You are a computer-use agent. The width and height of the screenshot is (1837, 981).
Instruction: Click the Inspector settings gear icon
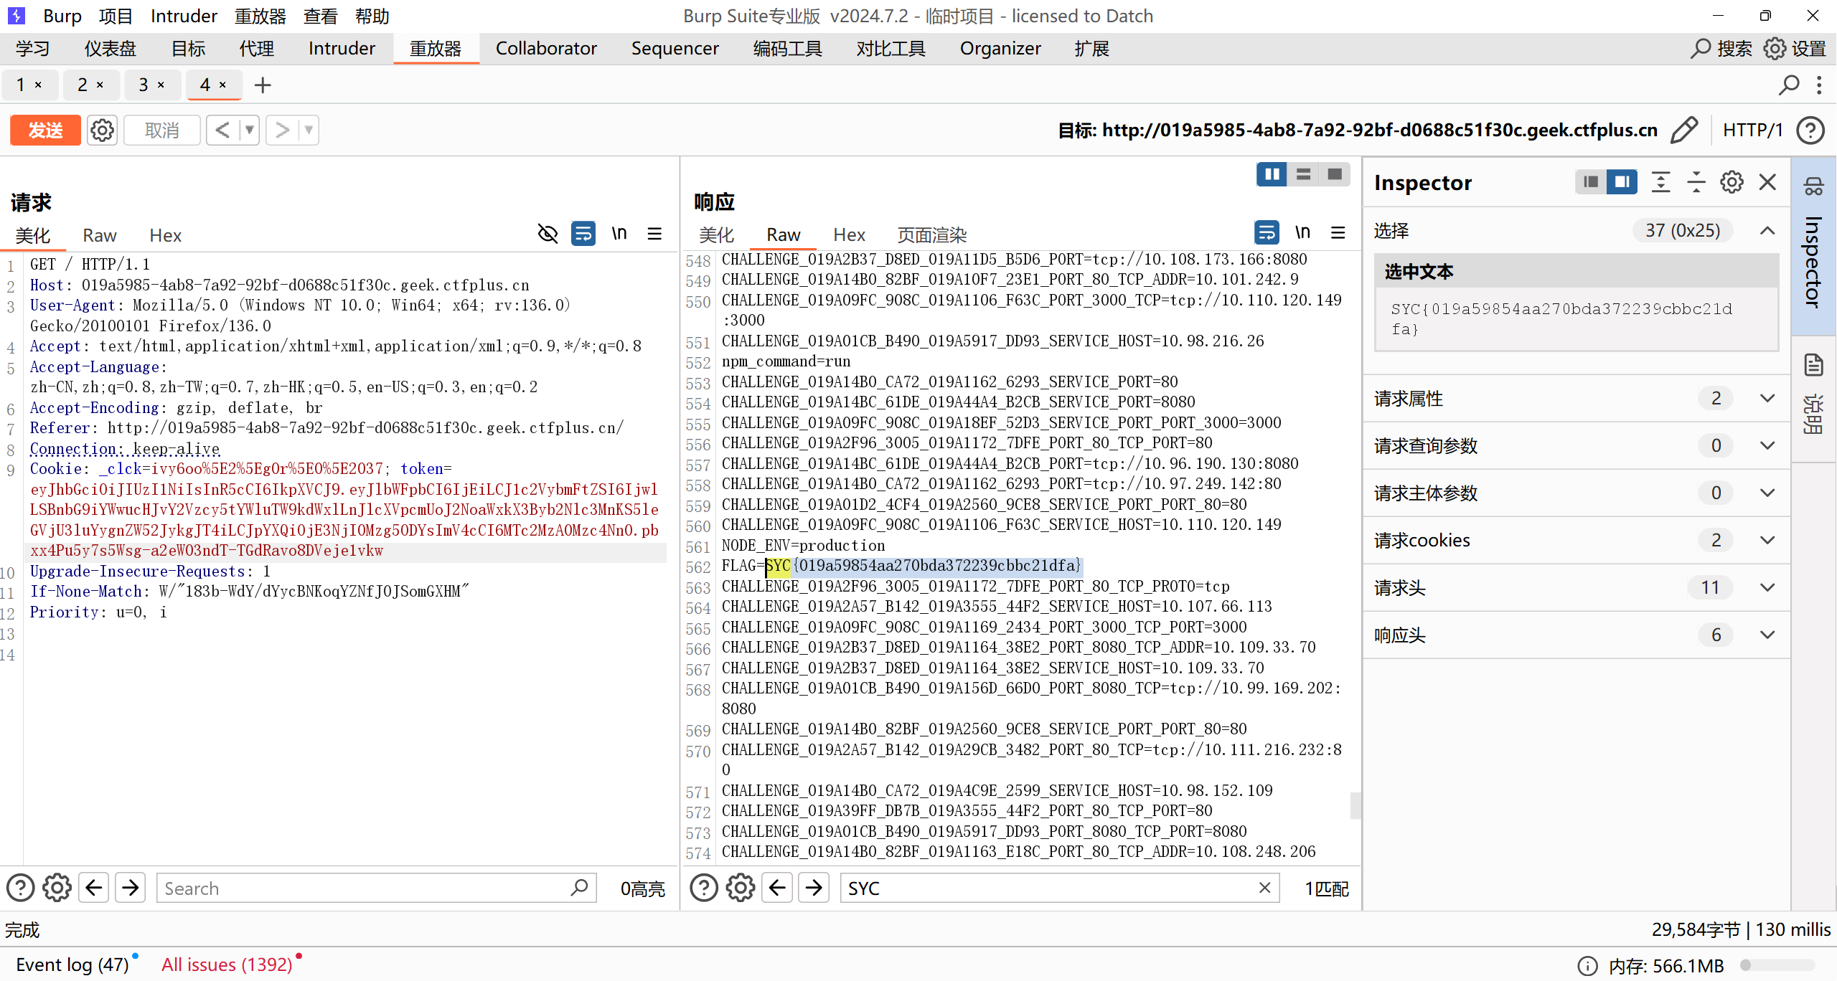tap(1732, 182)
